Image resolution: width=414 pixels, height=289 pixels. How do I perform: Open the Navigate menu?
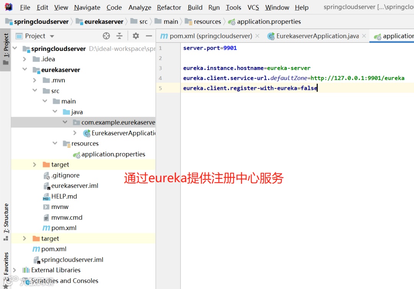pos(87,7)
